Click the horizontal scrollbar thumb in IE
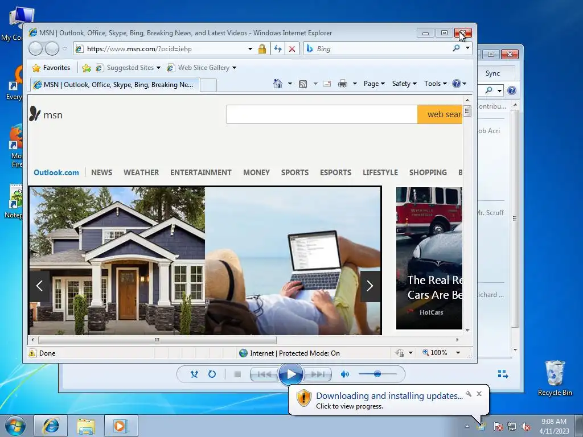 [157, 340]
